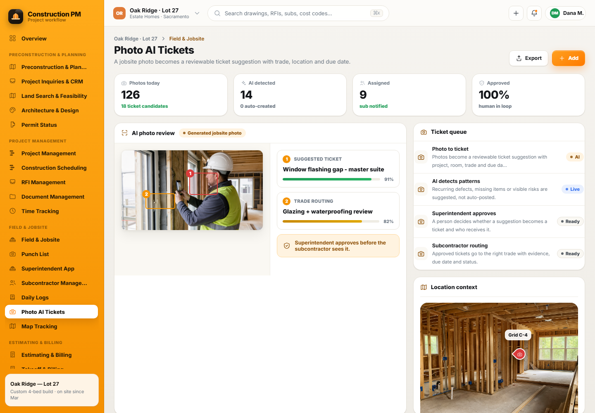Click the AI badge on Photo to ticket
Viewport: 595px width, 413px height.
tap(575, 157)
